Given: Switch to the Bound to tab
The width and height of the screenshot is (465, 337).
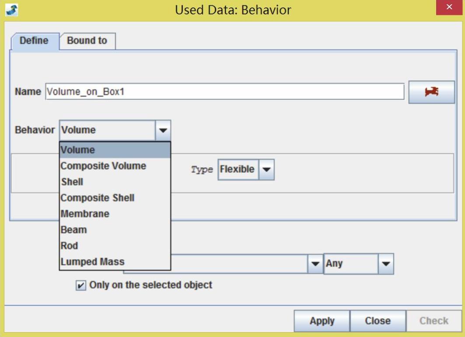Looking at the screenshot, I should [x=87, y=41].
